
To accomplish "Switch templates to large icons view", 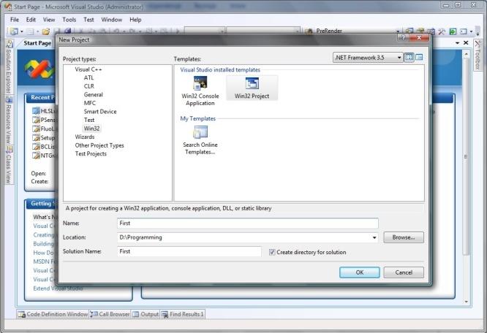I will point(409,58).
